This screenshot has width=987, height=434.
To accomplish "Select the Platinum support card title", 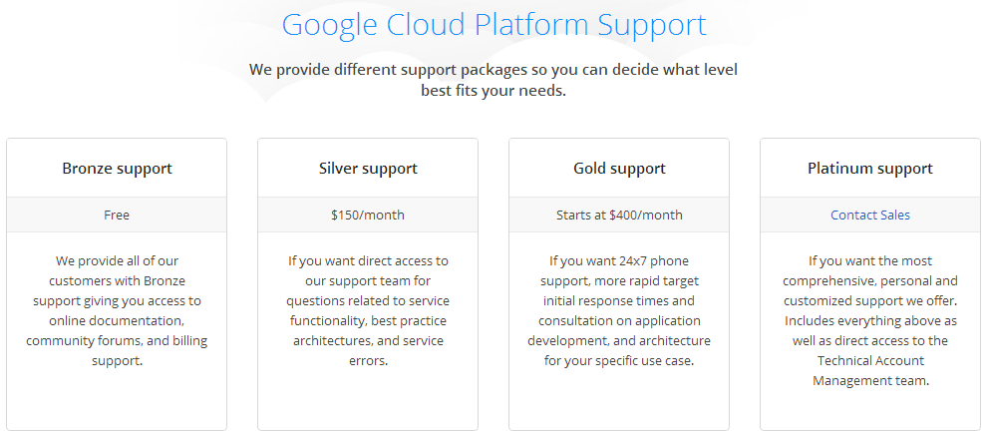I will click(x=870, y=169).
